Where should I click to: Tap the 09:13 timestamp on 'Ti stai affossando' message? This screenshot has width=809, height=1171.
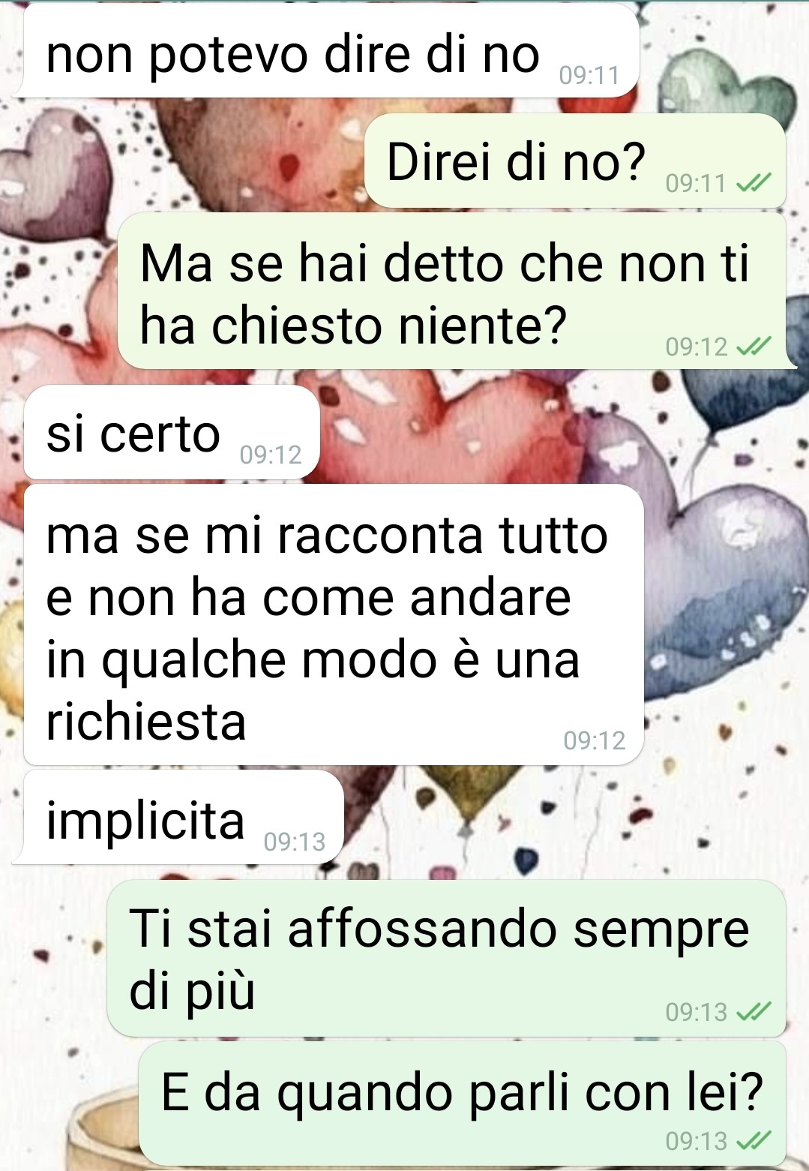[x=697, y=1012]
